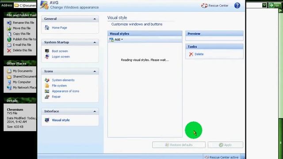
Task: Click the Rescue Center link text
Action: pos(218,6)
